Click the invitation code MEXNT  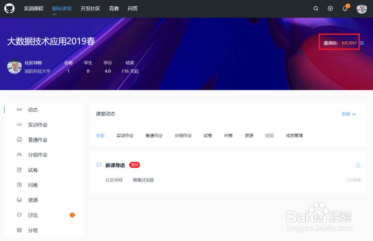point(349,43)
